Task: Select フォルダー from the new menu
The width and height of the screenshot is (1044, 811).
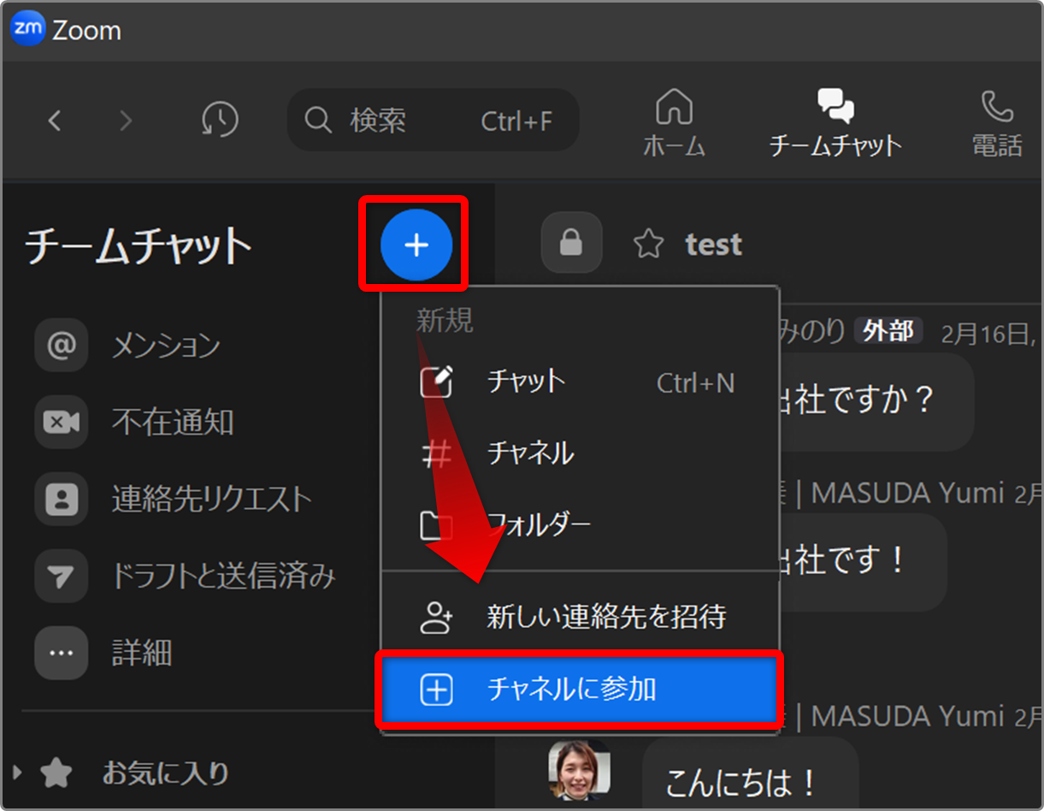Action: tap(580, 525)
